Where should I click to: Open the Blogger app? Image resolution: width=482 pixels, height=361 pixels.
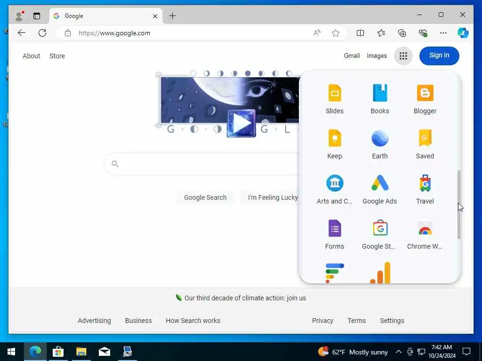coord(425,99)
